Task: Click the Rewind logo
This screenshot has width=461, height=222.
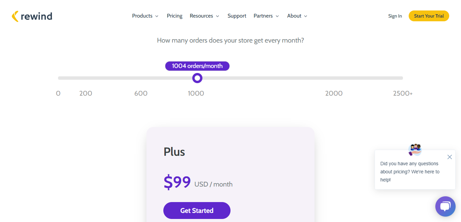Action: click(32, 16)
